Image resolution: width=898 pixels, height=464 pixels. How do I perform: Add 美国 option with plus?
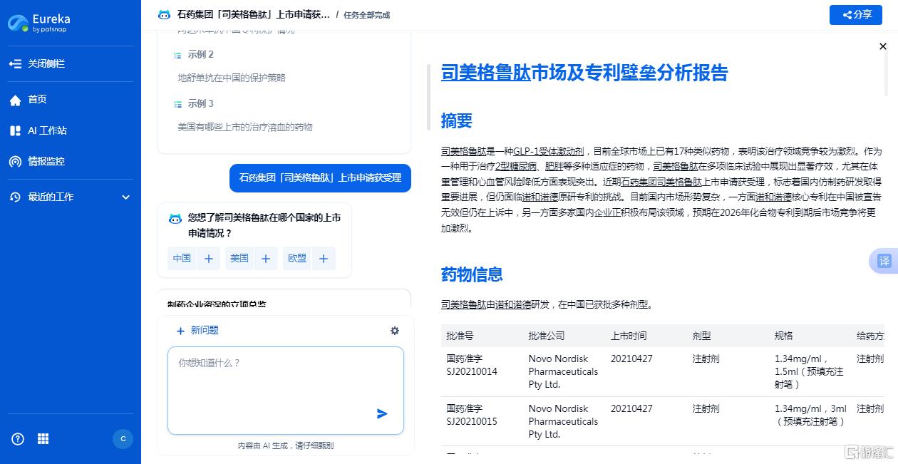point(266,259)
